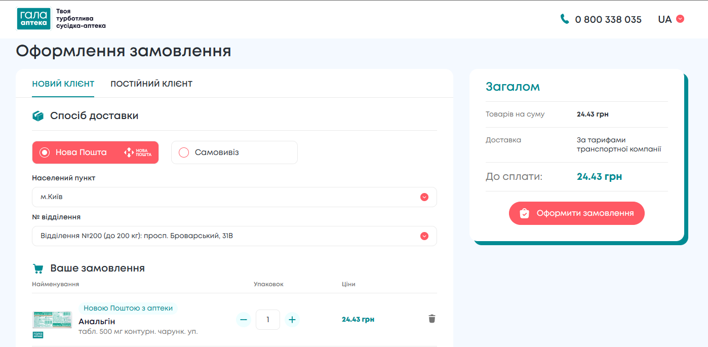Screen dimensions: 708x347
Task: Click the 24.43 грн product price
Action: click(358, 319)
